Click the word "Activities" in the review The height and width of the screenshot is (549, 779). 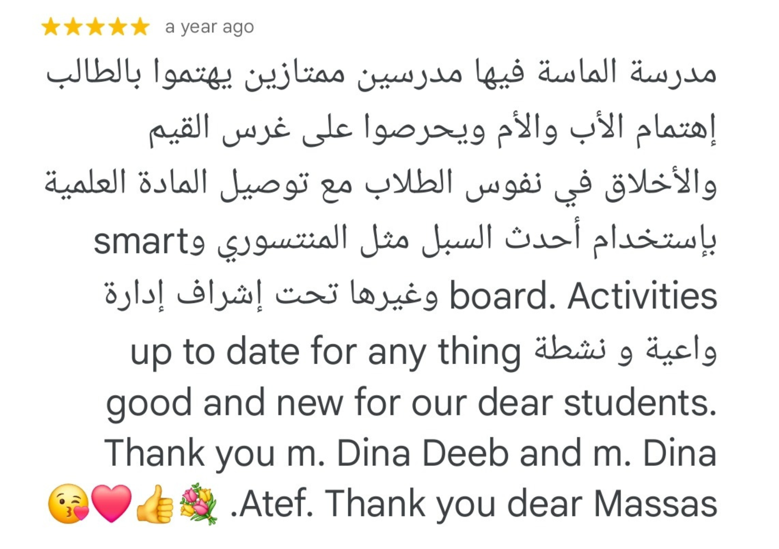(x=642, y=297)
